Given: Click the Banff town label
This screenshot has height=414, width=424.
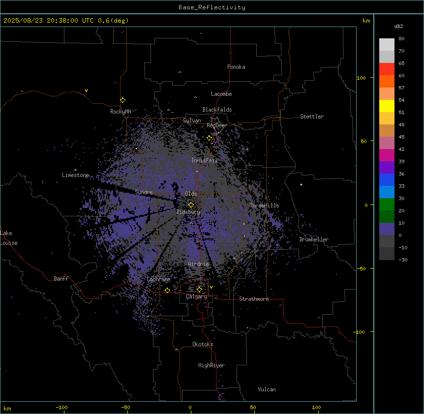Looking at the screenshot, I should [61, 279].
